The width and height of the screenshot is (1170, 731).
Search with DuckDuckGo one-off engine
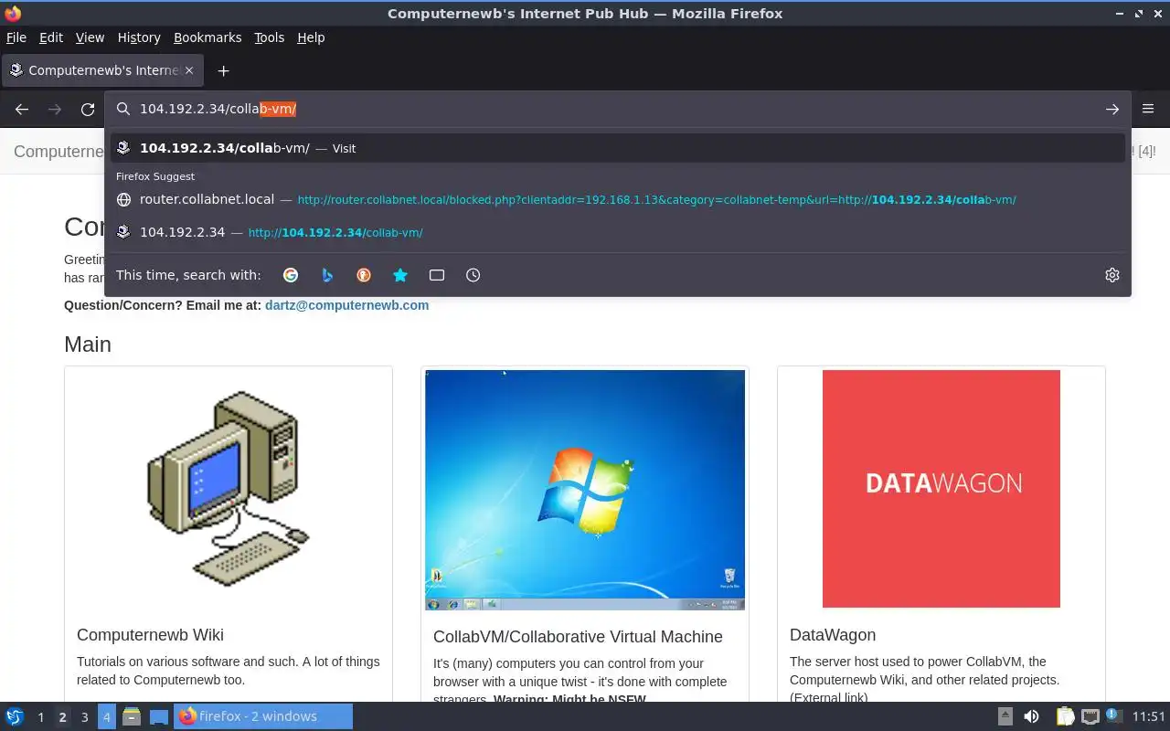pyautogui.click(x=364, y=275)
